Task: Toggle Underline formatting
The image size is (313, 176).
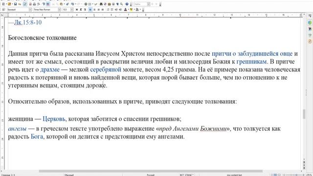Action: point(85,10)
